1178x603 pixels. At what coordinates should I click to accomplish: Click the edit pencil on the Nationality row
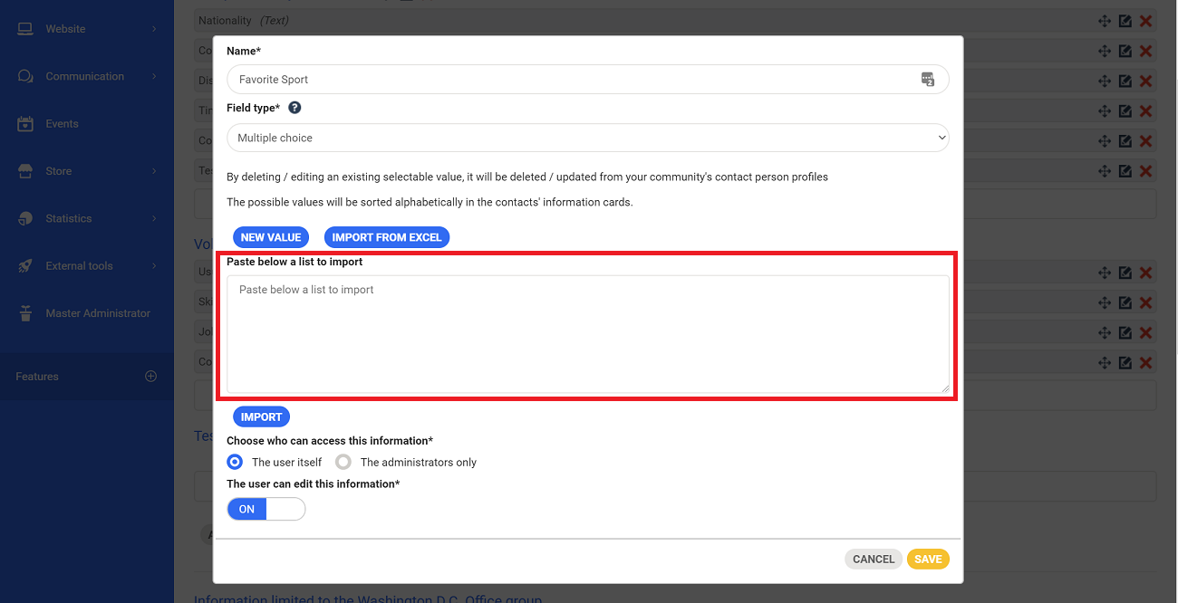coord(1125,20)
